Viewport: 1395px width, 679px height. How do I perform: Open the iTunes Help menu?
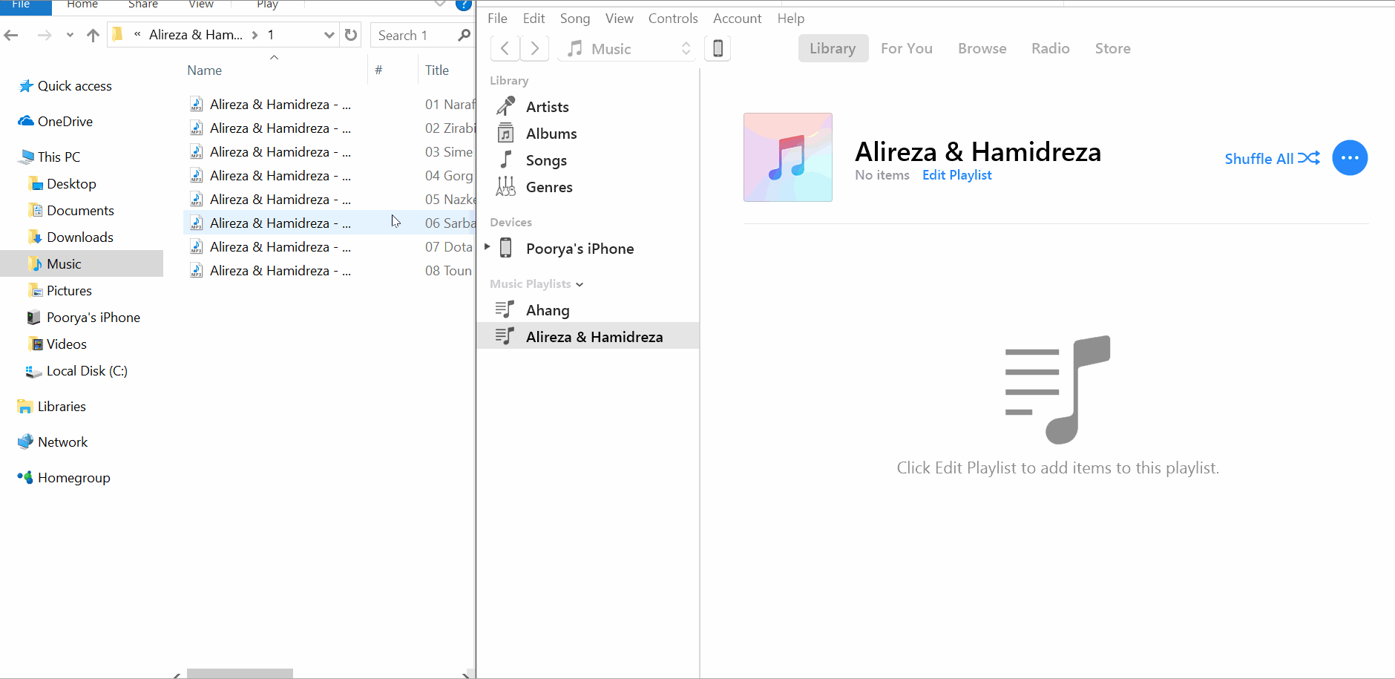click(791, 19)
